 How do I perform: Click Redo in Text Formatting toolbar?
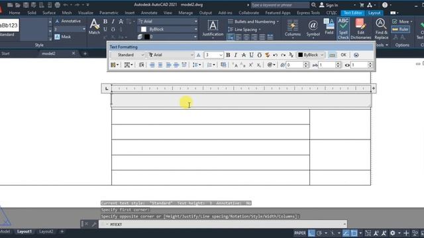point(283,55)
